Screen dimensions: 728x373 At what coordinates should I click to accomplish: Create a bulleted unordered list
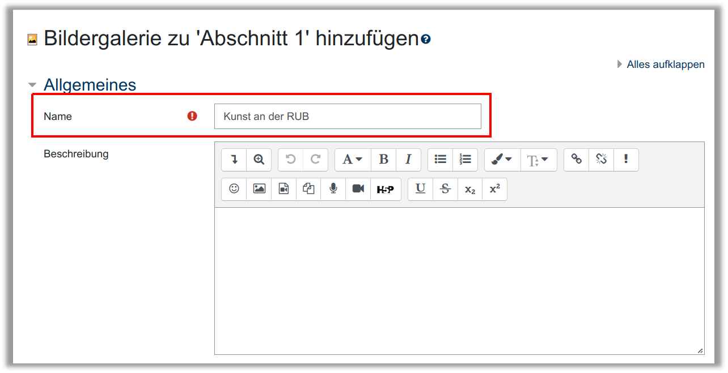point(441,160)
